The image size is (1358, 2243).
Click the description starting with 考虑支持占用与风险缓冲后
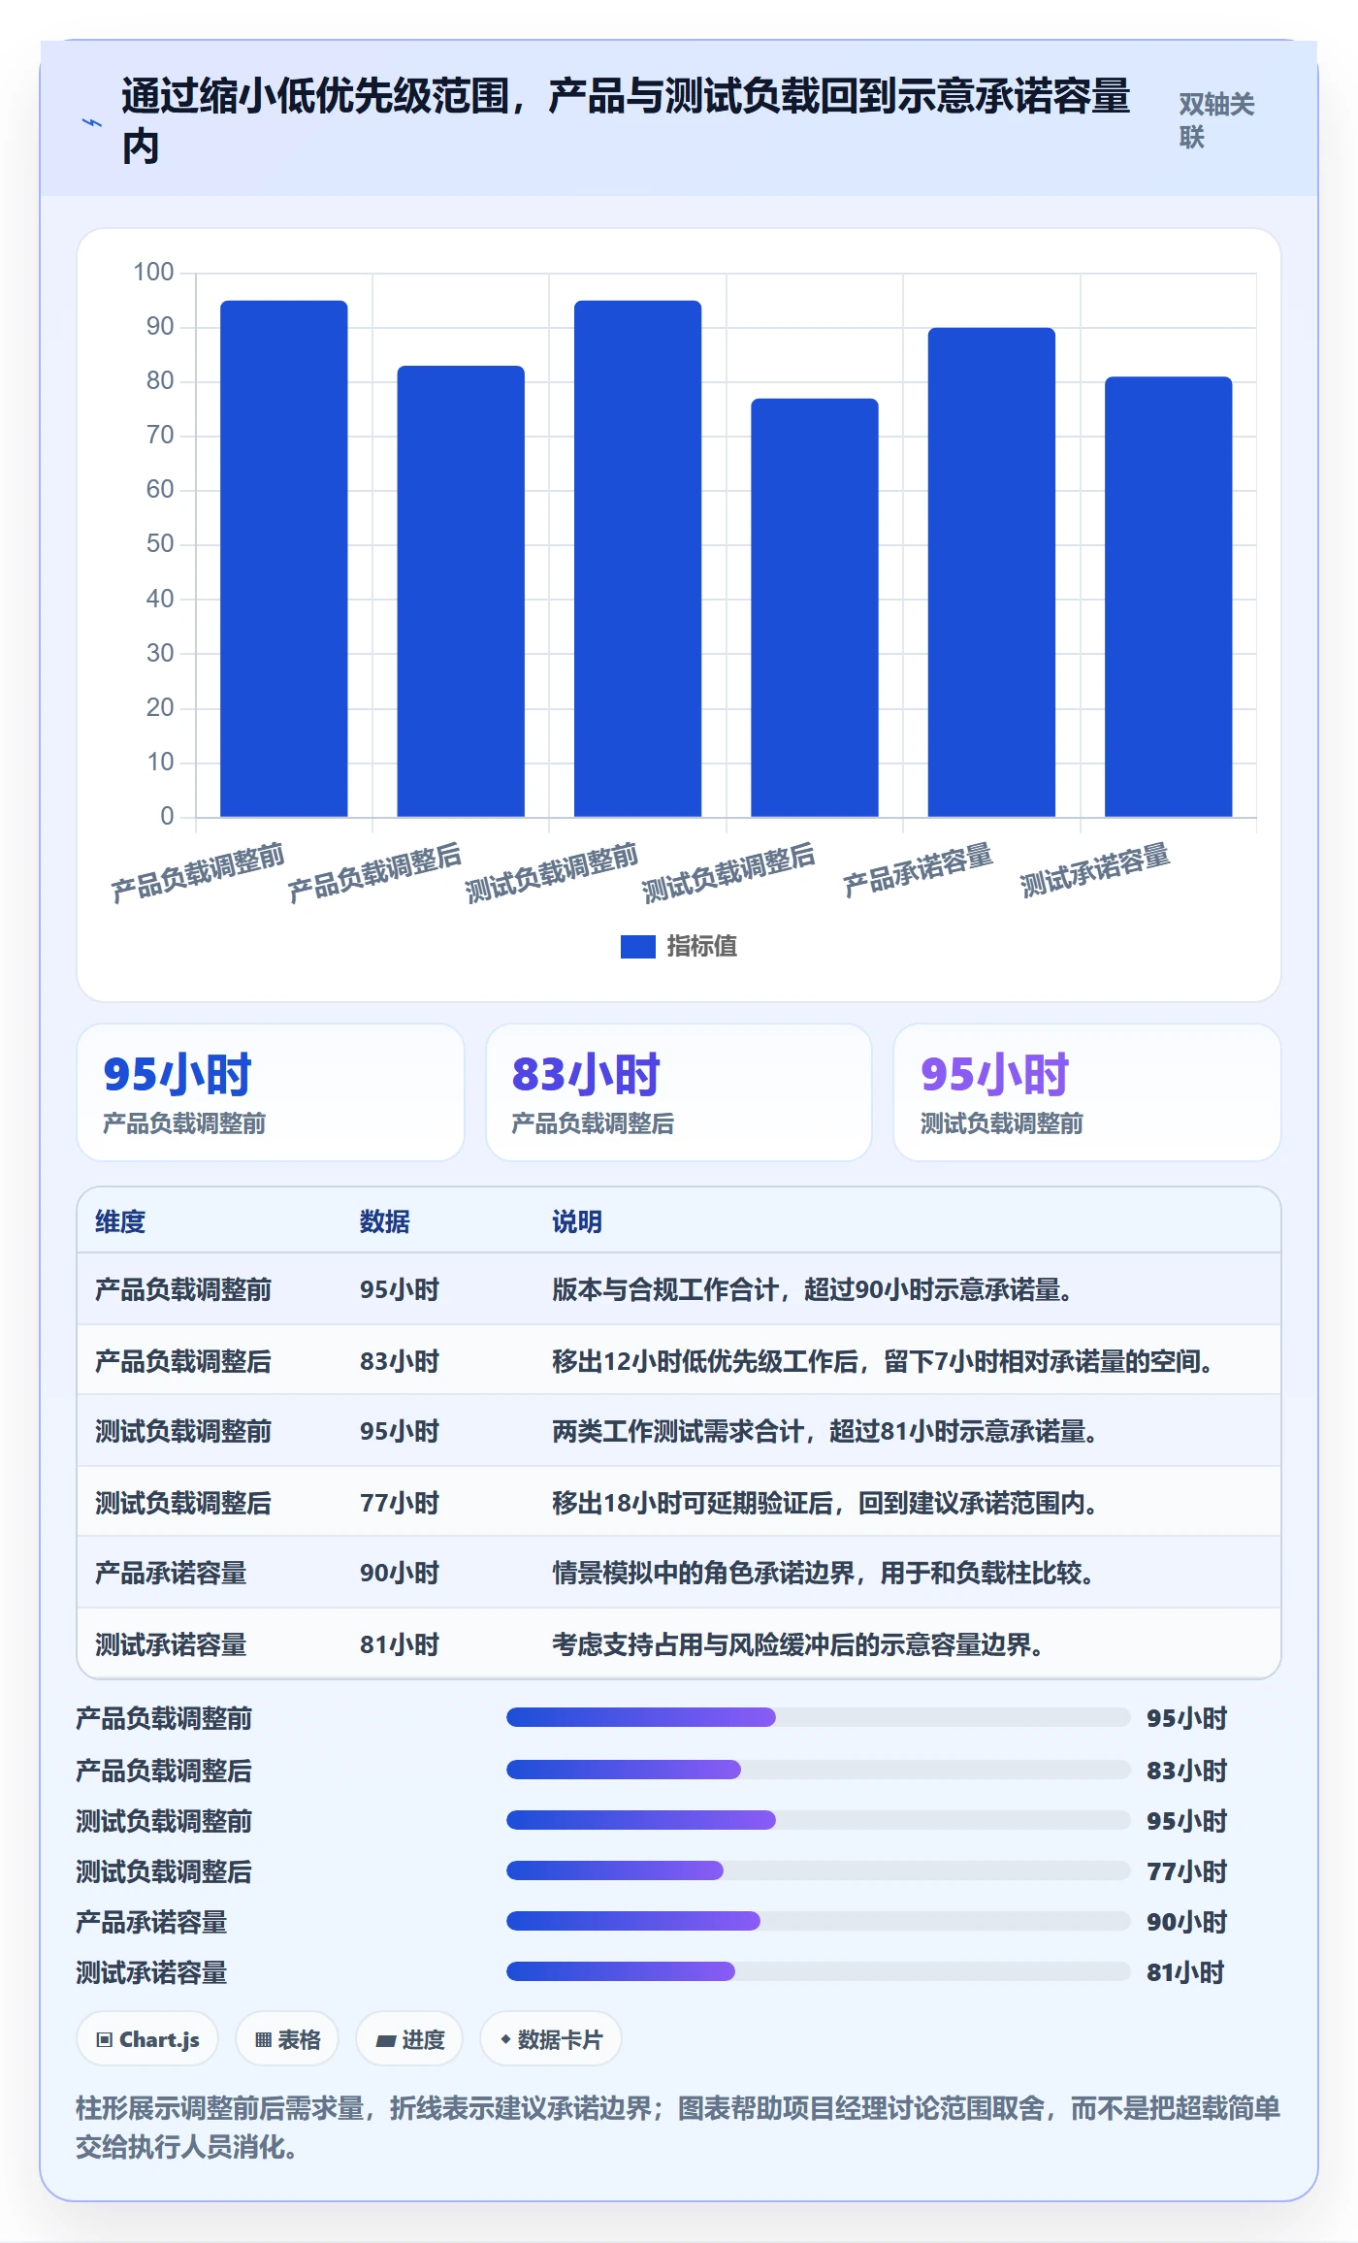coord(798,1644)
